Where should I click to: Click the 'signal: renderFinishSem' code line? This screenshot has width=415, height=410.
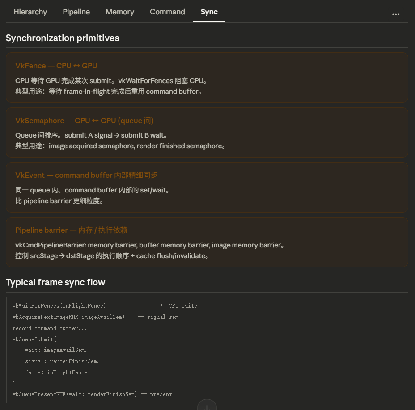click(62, 361)
